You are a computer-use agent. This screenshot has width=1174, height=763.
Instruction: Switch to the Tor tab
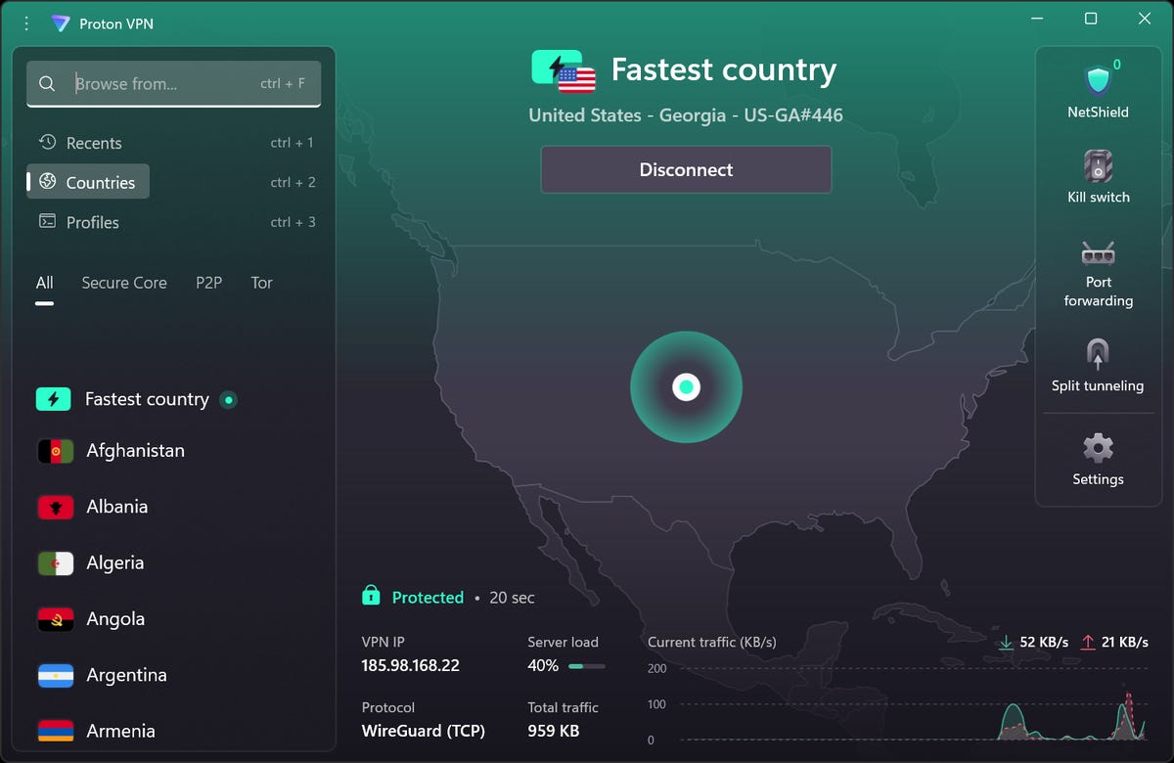261,283
